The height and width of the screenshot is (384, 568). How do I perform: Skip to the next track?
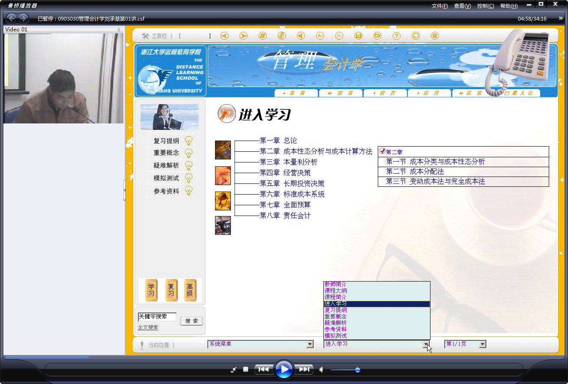click(x=304, y=369)
